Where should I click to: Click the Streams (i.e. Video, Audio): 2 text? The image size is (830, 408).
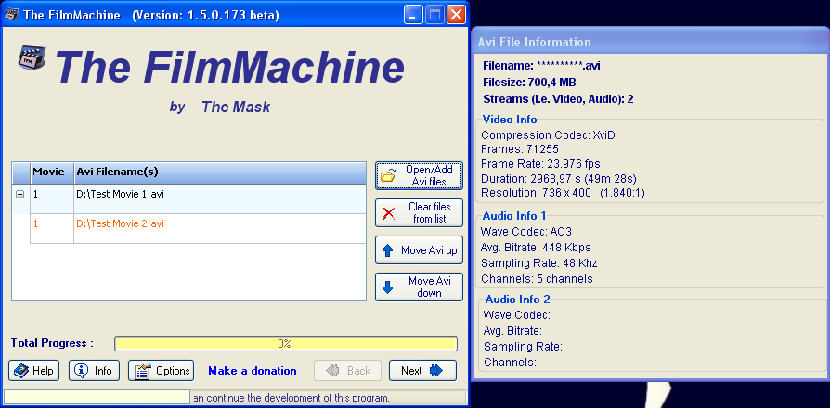(x=559, y=99)
